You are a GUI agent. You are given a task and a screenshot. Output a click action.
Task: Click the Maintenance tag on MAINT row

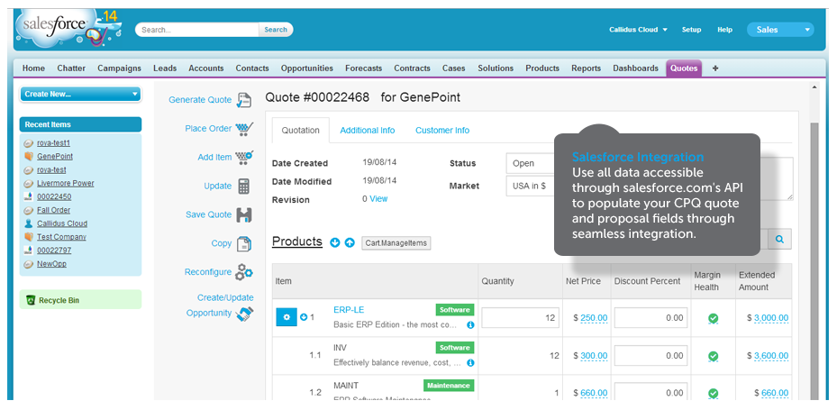pos(449,385)
